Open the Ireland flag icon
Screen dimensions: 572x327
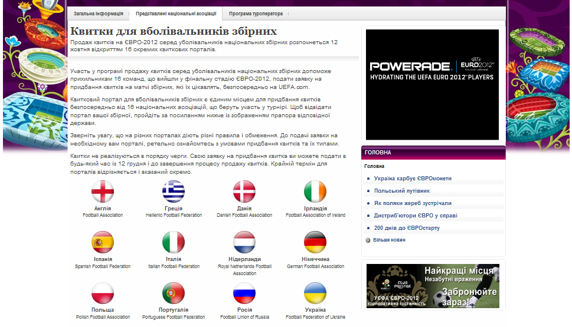click(x=315, y=191)
